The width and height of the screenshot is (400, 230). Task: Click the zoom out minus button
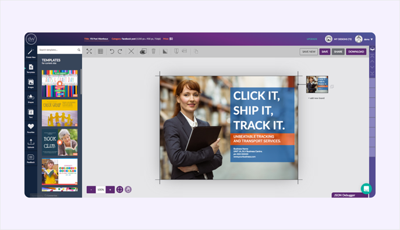91,189
